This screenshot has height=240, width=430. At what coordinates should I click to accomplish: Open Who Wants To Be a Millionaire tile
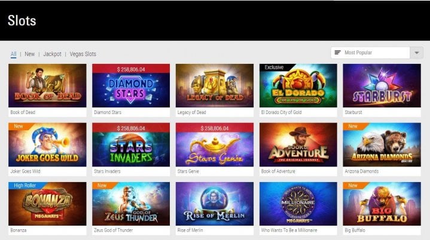[298, 204]
